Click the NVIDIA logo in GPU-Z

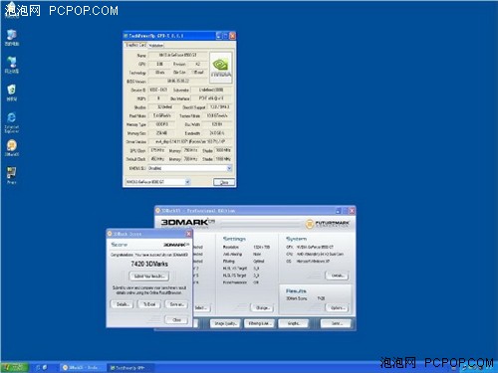coord(221,68)
